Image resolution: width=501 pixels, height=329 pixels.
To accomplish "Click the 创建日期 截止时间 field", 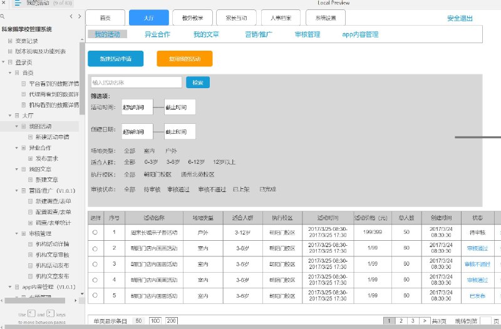I will pos(180,131).
